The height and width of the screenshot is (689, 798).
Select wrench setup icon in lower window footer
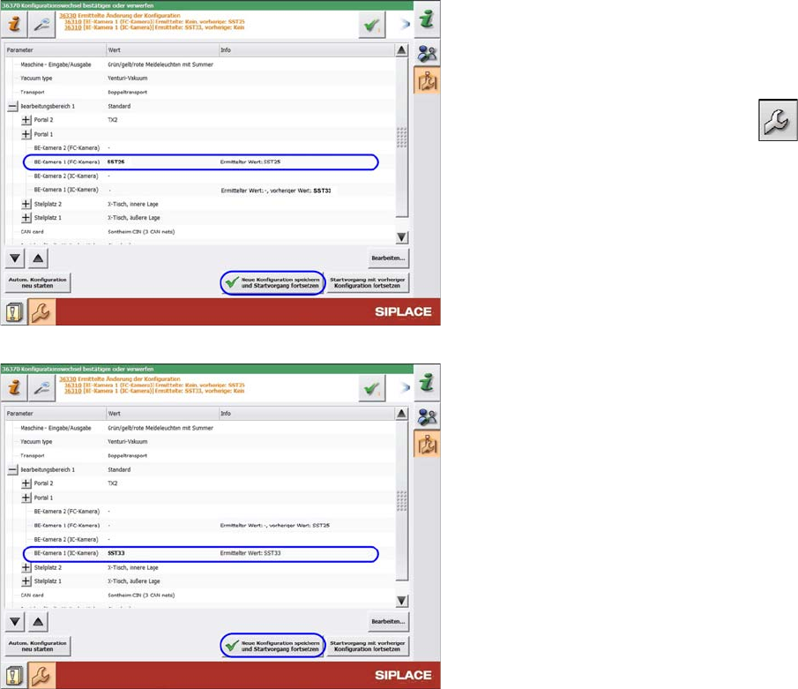[x=41, y=676]
